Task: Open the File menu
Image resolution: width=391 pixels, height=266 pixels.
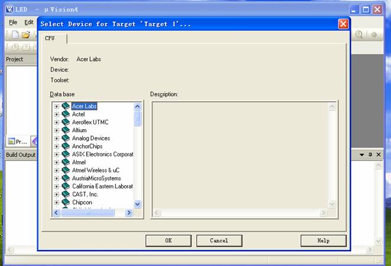Action: pyautogui.click(x=13, y=23)
